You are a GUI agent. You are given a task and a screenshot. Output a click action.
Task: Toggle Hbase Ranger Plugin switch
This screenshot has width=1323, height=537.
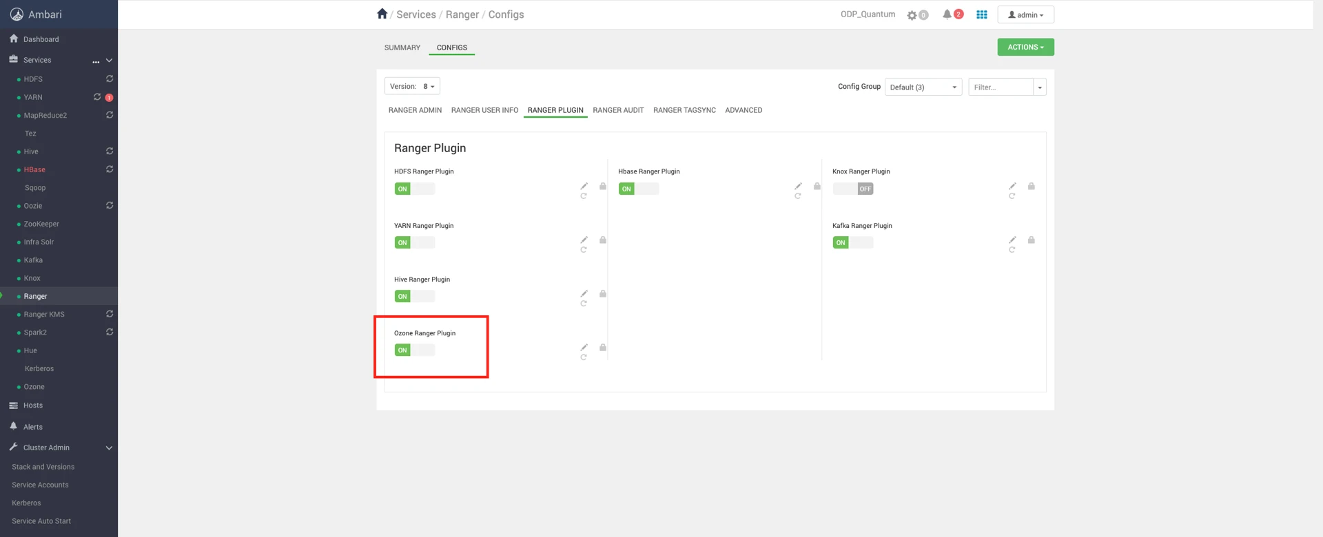pyautogui.click(x=639, y=189)
